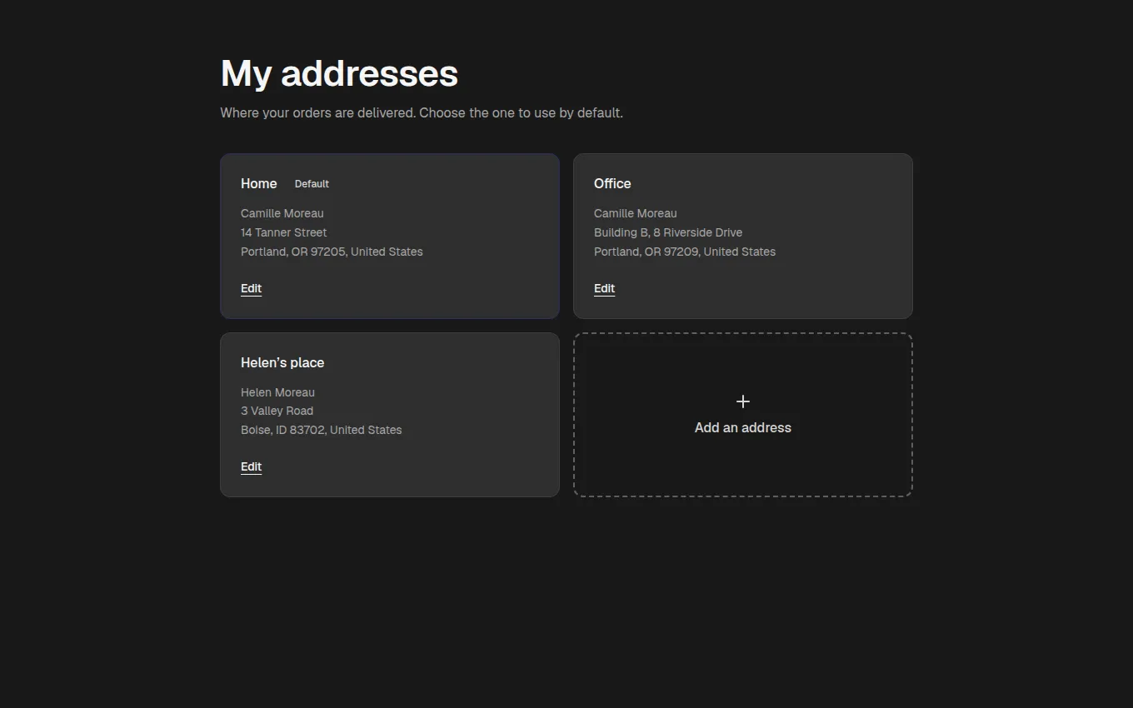The image size is (1133, 708).
Task: Click Camille Moreau in the Home card
Action: [282, 213]
